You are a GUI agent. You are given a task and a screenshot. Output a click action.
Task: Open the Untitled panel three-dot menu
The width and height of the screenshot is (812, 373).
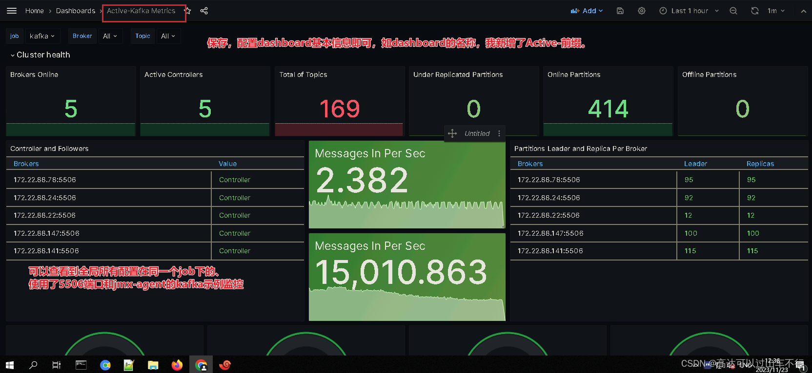tap(499, 133)
